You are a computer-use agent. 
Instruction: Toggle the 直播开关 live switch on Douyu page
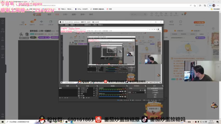click(32, 22)
